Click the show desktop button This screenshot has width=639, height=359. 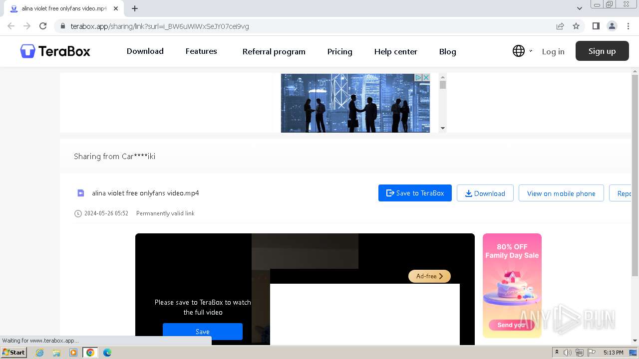pos(634,353)
